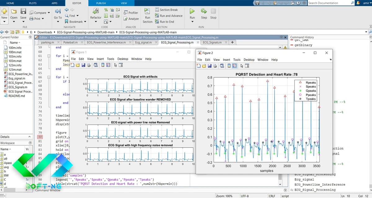Open the Bookmark dropdown arrow

(x=85, y=22)
